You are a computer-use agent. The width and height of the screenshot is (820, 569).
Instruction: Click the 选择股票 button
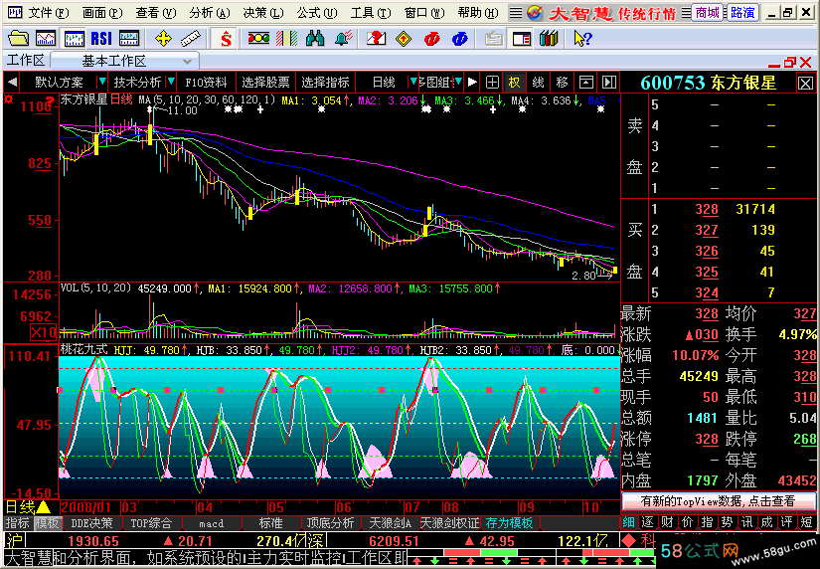265,83
